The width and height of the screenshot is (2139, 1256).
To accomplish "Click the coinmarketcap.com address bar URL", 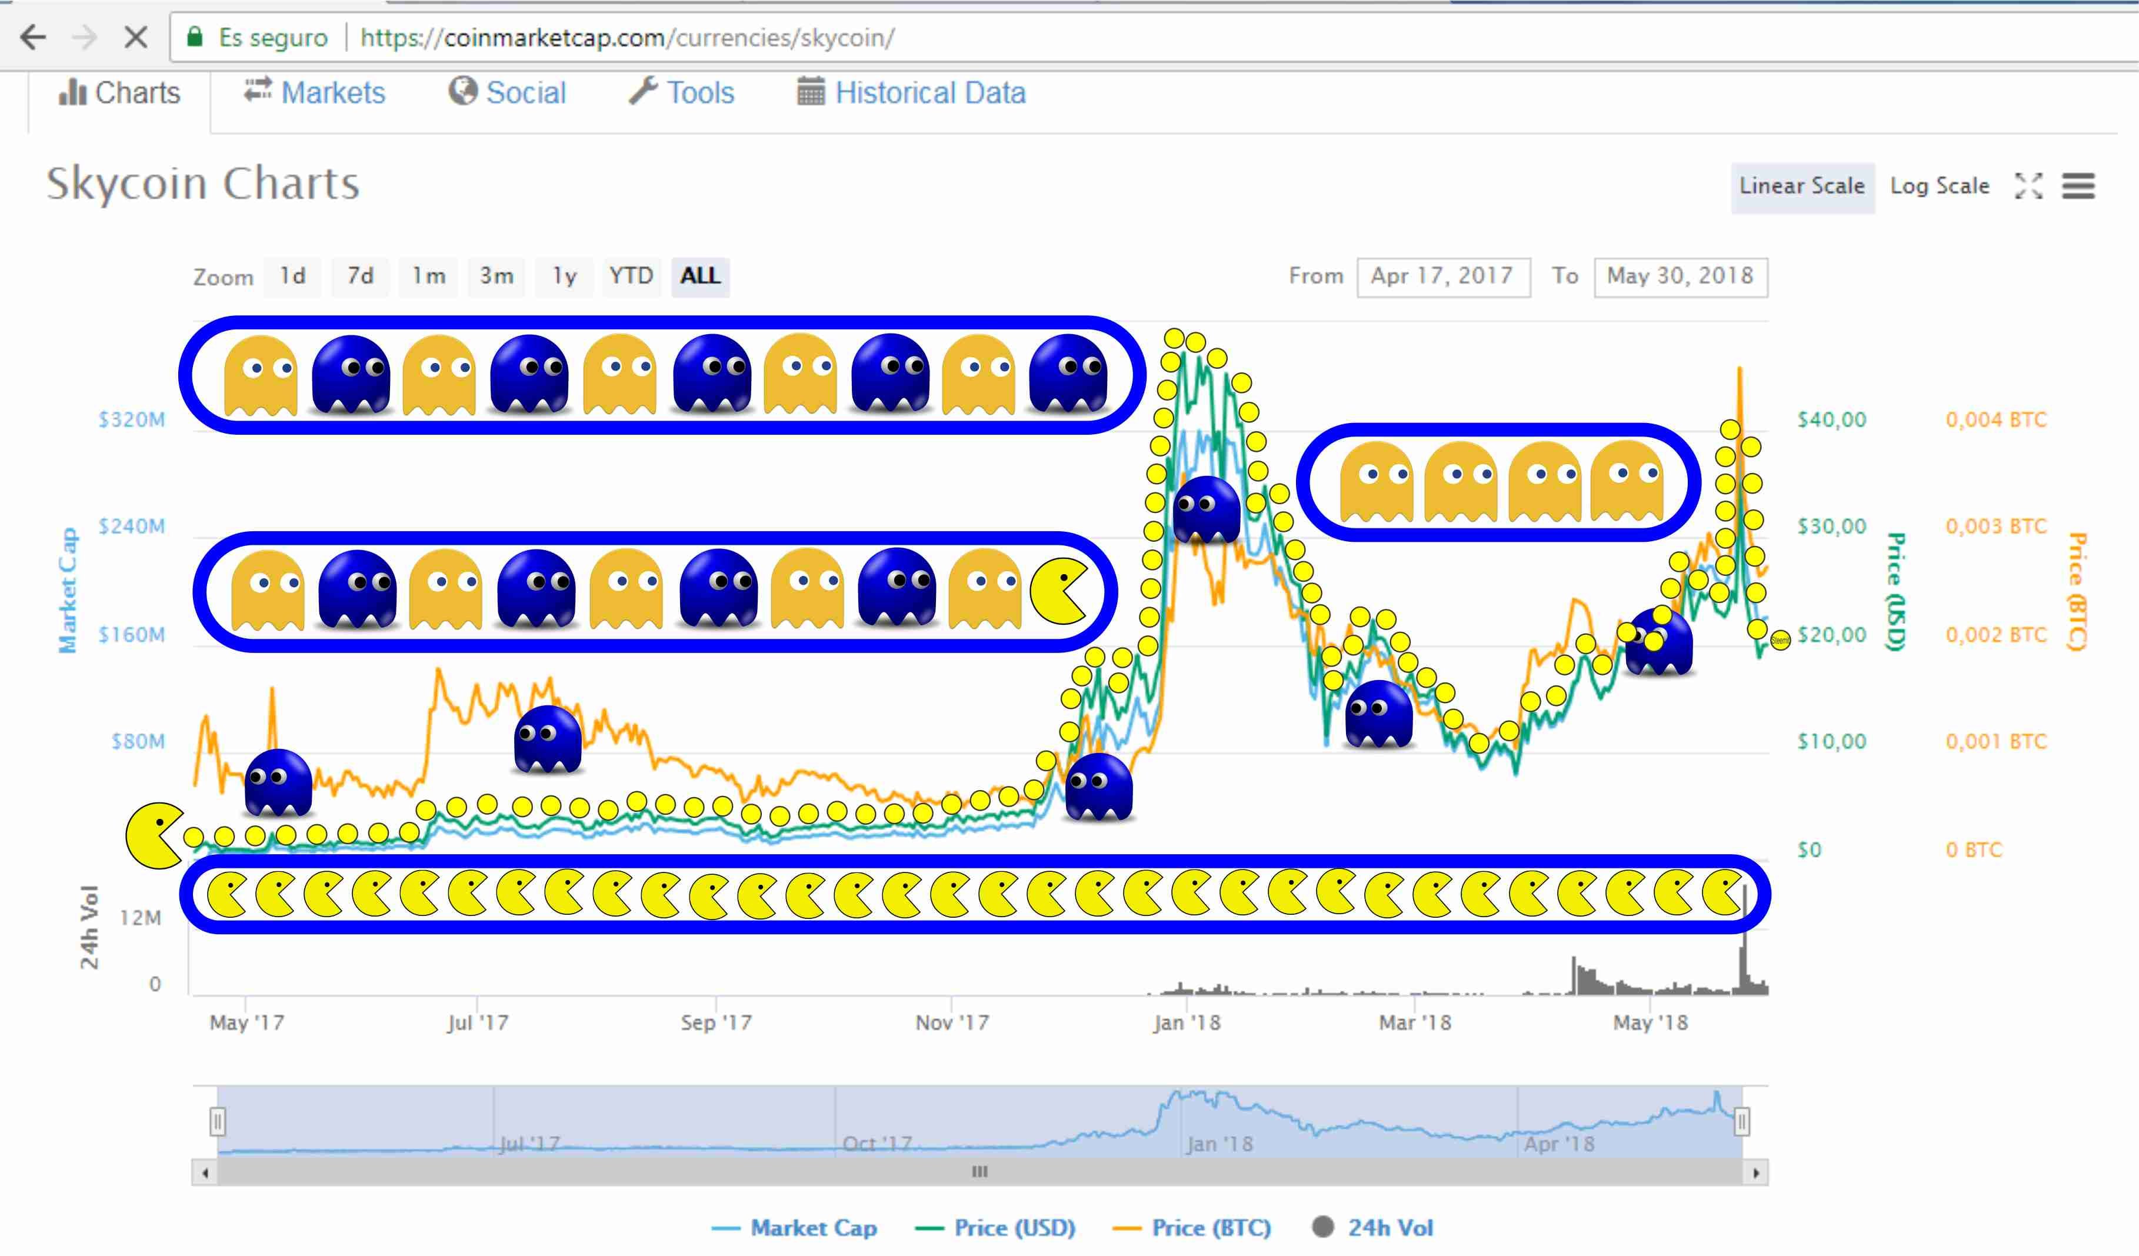I will [x=627, y=38].
